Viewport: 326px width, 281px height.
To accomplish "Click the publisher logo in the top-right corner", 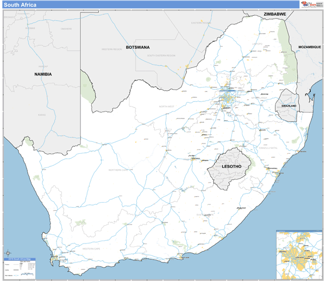I will (x=312, y=4).
